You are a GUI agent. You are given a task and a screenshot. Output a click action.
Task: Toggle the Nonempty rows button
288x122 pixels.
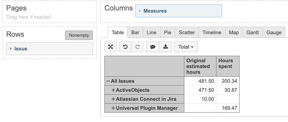(x=79, y=35)
